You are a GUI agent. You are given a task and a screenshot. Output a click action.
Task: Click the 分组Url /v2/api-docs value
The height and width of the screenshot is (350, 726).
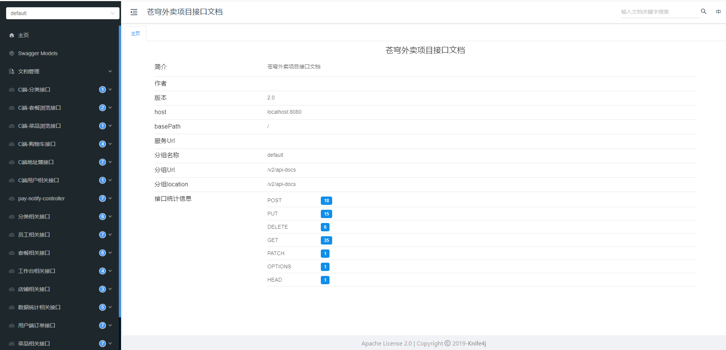(281, 170)
